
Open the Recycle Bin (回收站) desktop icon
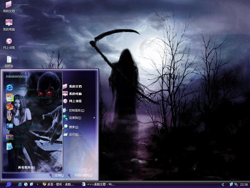pos(9,61)
